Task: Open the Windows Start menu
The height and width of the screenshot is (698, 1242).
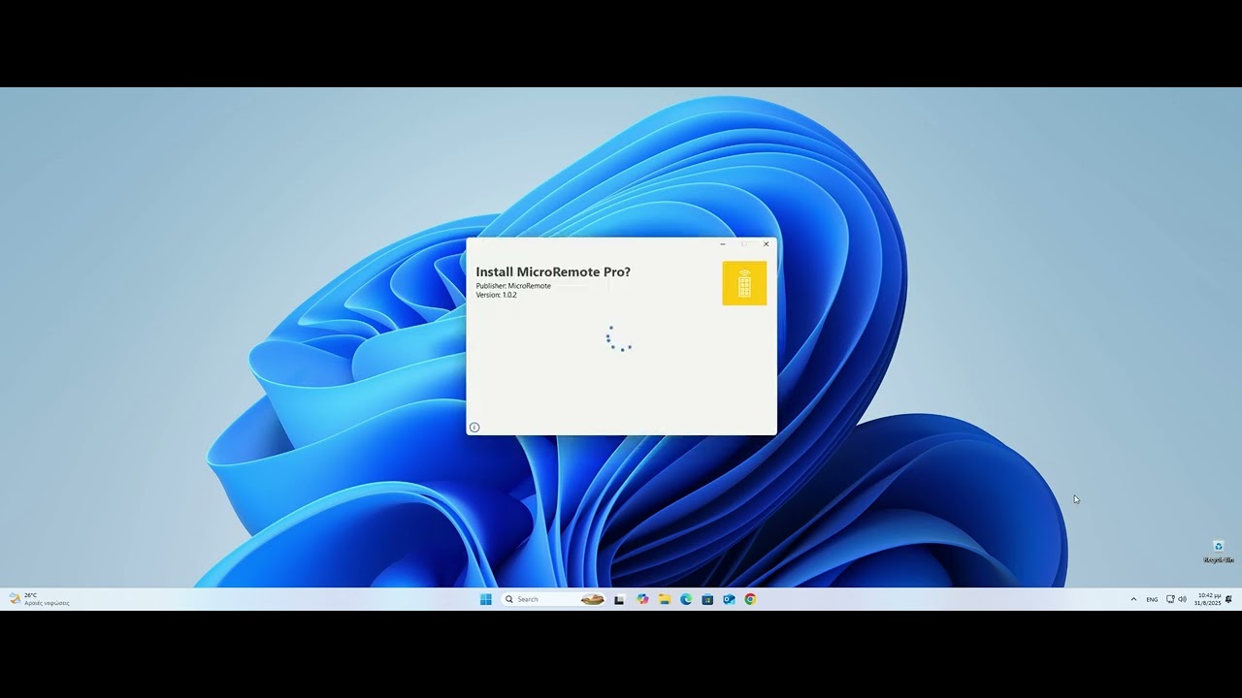Action: 486,599
